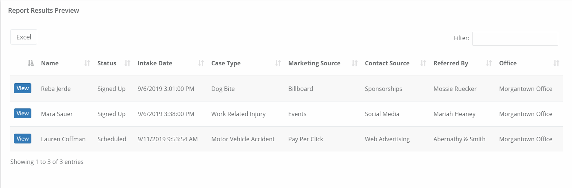Sort Office column using arrow icon
Image resolution: width=572 pixels, height=188 pixels.
[556, 63]
